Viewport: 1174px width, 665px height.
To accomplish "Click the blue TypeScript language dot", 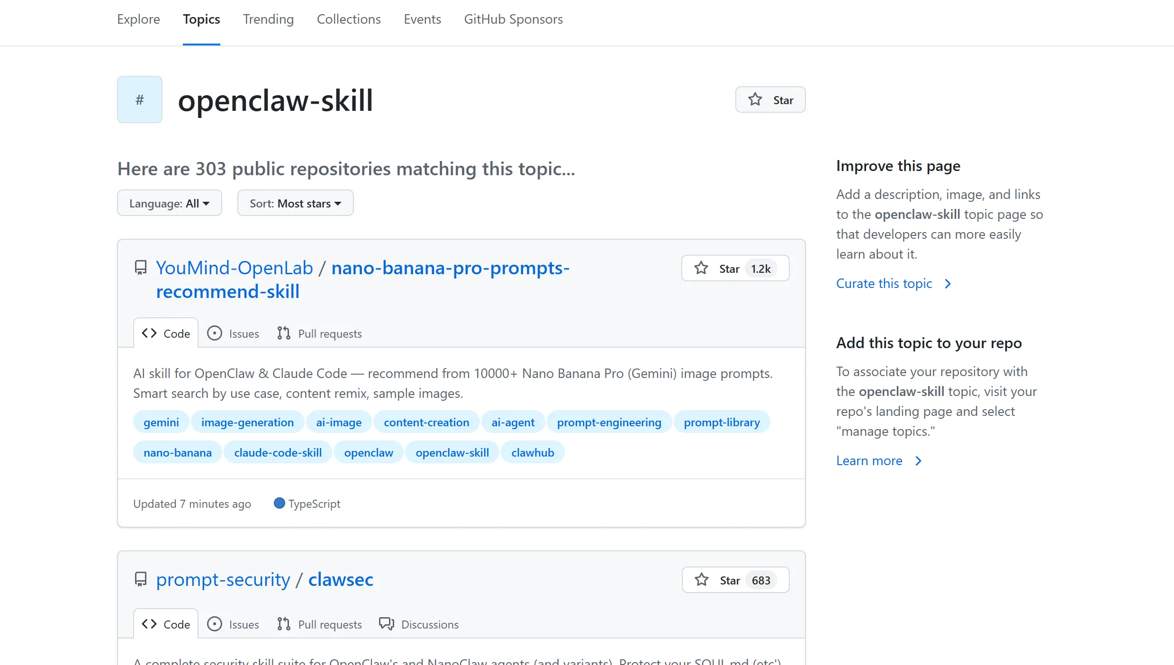I will coord(280,503).
